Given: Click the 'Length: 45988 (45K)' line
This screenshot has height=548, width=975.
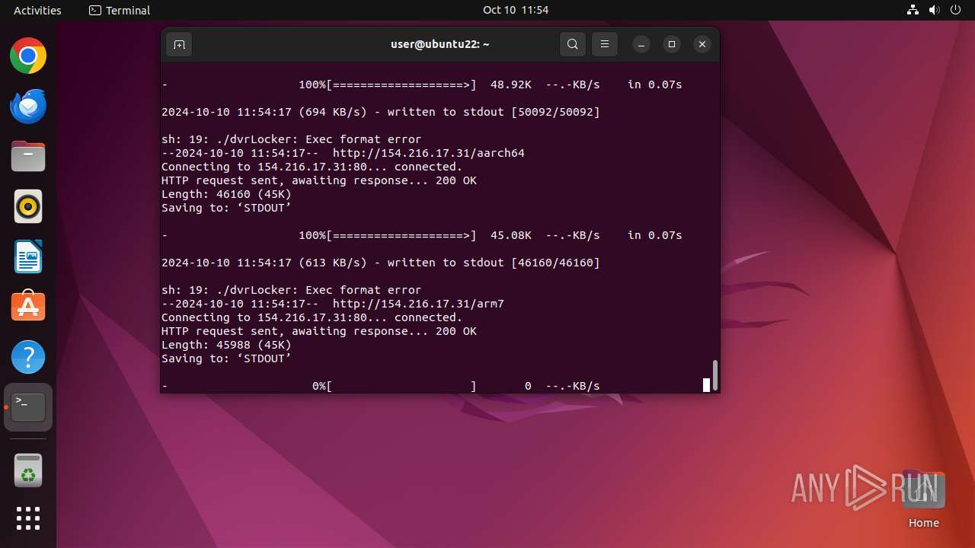Looking at the screenshot, I should tap(226, 345).
